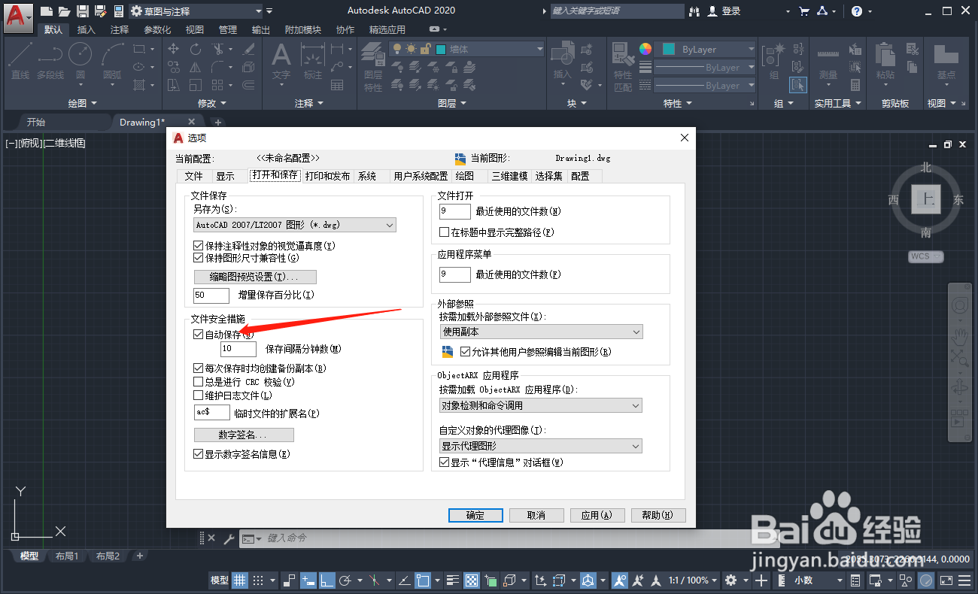Open Layer Properties (图层特性) manager
This screenshot has width=978, height=594.
(x=373, y=66)
